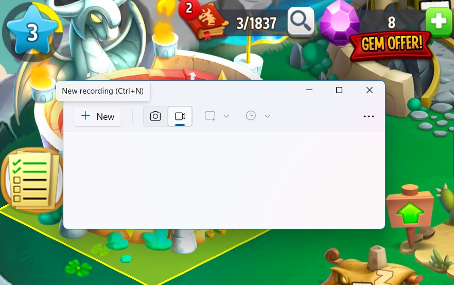Click the magnifying glass search button
Image resolution: width=454 pixels, height=285 pixels.
click(x=301, y=22)
